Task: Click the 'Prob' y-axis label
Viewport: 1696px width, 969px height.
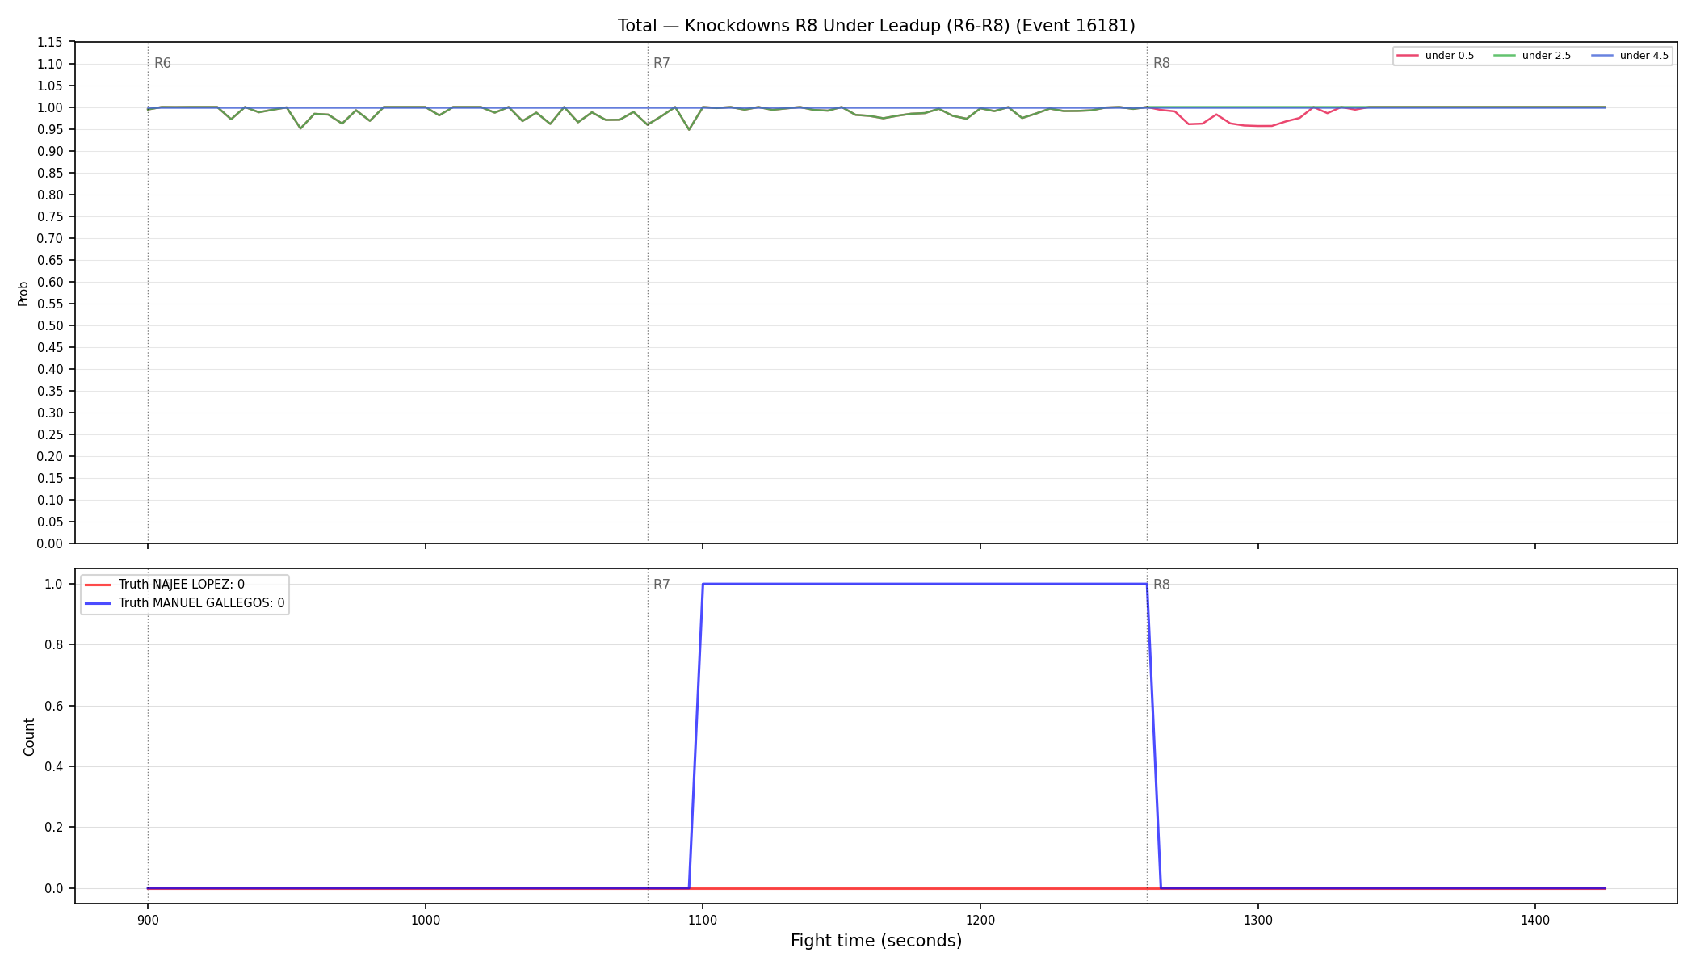Action: 23,293
